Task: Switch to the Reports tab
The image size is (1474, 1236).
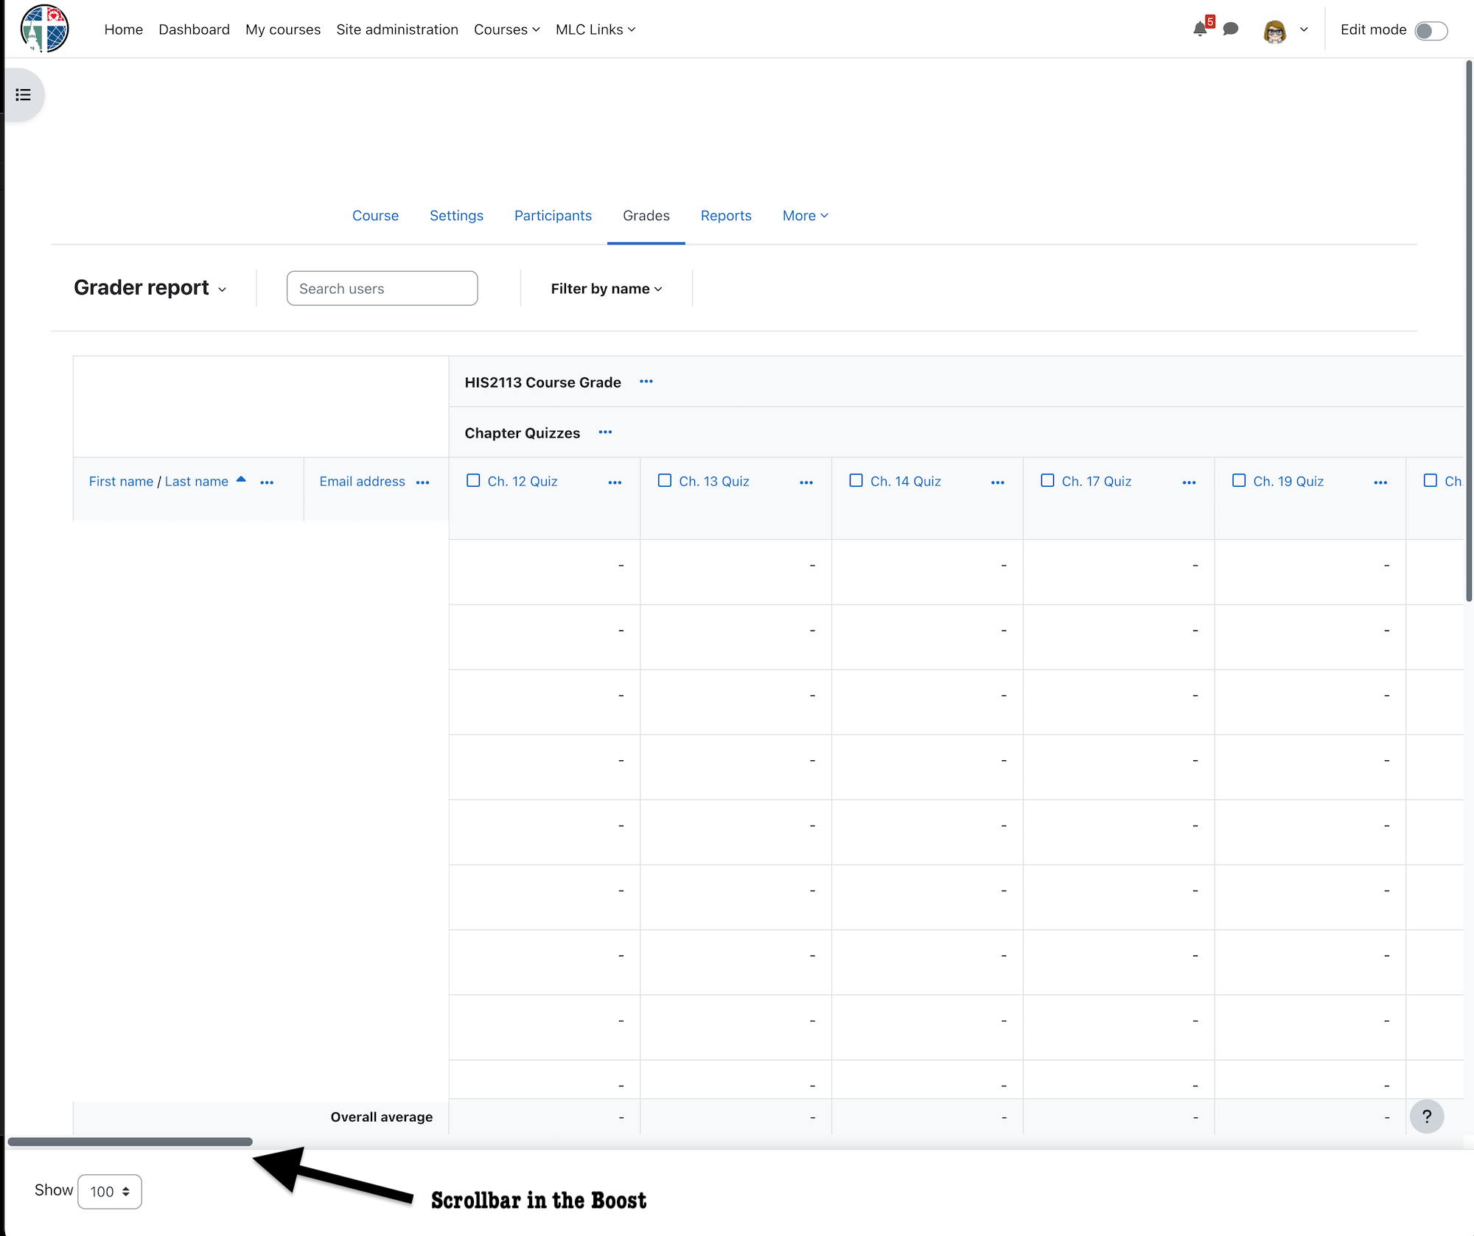Action: pyautogui.click(x=726, y=216)
